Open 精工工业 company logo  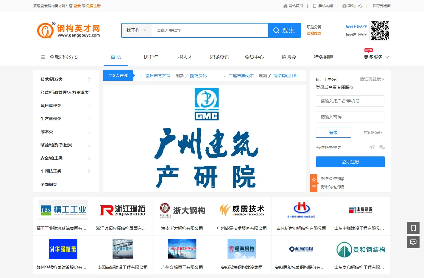point(63,210)
